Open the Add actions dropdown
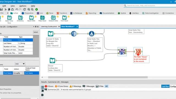This screenshot has height=99, width=176. tap(20, 64)
